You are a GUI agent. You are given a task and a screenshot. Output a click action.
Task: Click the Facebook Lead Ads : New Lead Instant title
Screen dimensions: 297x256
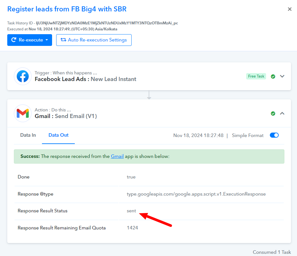(x=86, y=79)
